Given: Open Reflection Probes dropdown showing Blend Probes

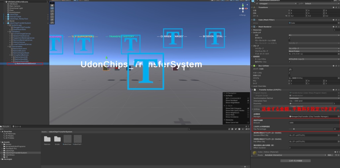Looking at the screenshot, I should click(x=314, y=51).
